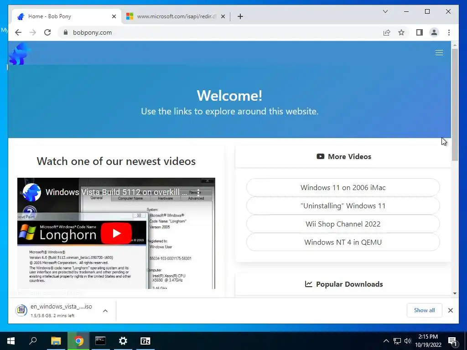Click the iso file icon in downloads bar
Screen dimensions: 467x350
[21, 310]
